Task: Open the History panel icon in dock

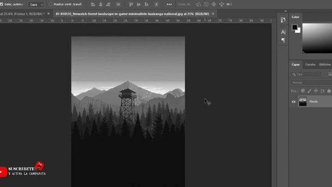Action: point(283,20)
